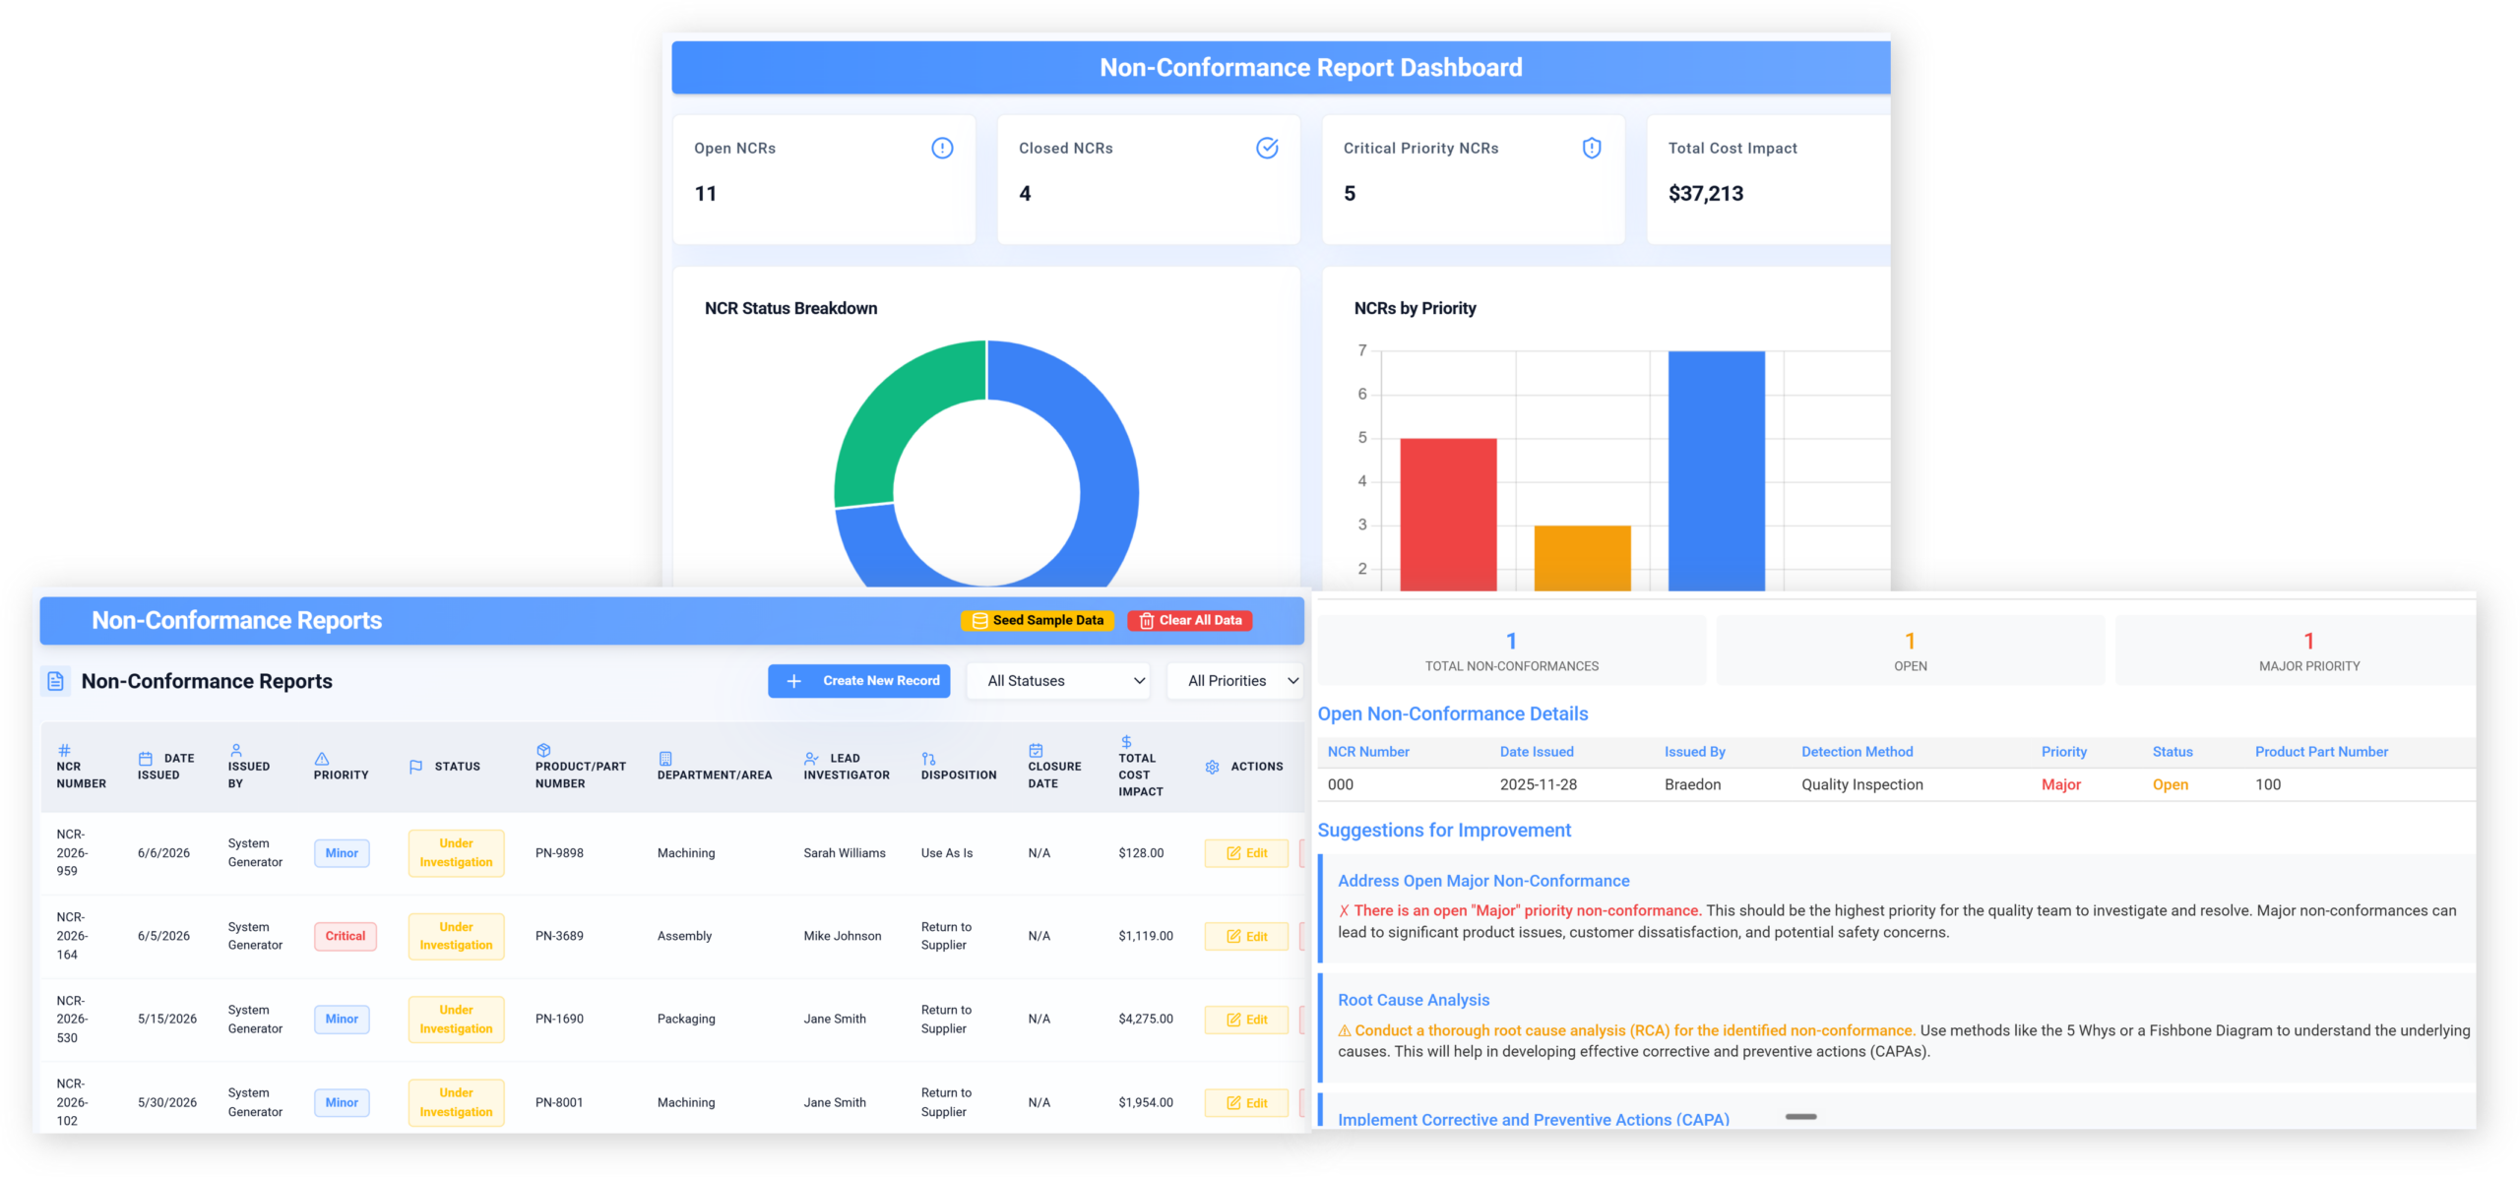
Task: Click date 5/30/2026 in reports table
Action: 166,1102
